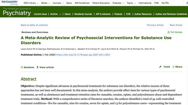
Task: Open APA Guidelines in top navigation
Action: tap(82, 3)
